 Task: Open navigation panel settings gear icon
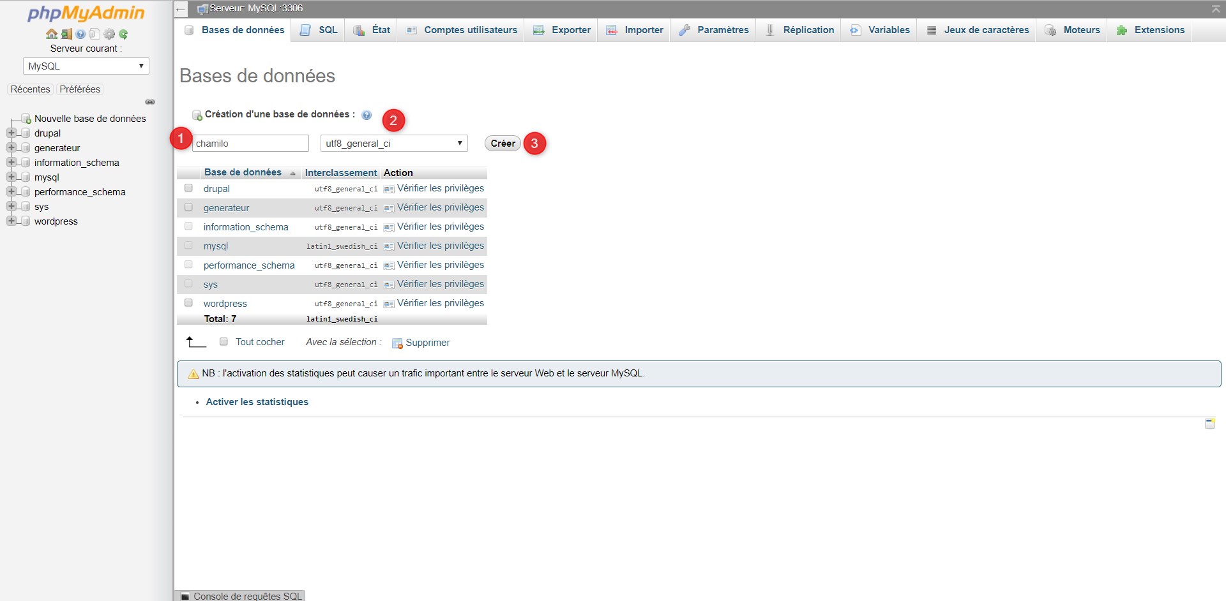pyautogui.click(x=109, y=34)
